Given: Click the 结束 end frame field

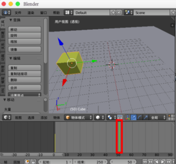Looking at the screenshot, I should click(90, 162).
